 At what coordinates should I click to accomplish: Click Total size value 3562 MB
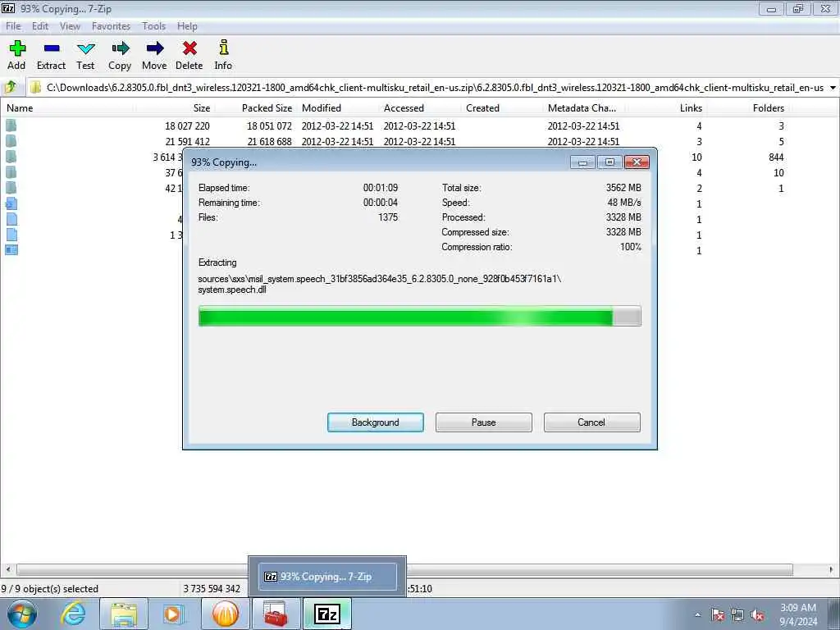pyautogui.click(x=623, y=188)
